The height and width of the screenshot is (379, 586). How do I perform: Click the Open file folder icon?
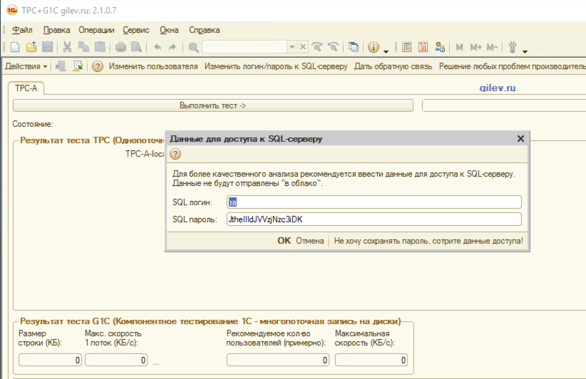pos(31,47)
